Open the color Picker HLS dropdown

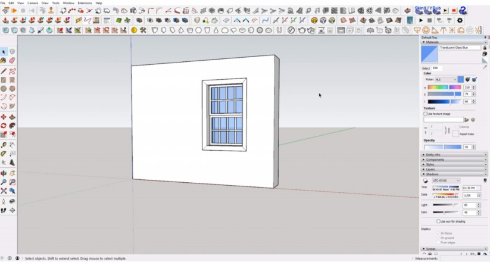pyautogui.click(x=445, y=79)
